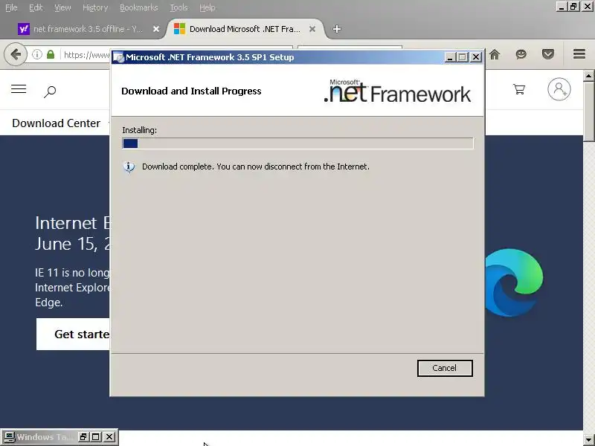Close the .NET Framework setup dialog
This screenshot has width=595, height=446.
[475, 57]
